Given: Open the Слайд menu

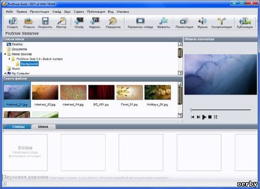Looking at the screenshot, I should tap(57, 11).
